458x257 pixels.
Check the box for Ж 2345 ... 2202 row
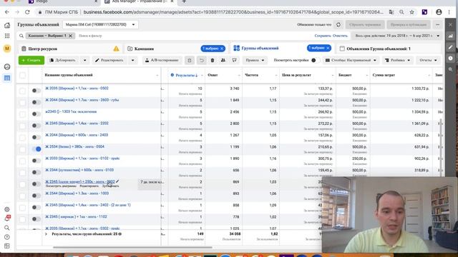(x=22, y=126)
